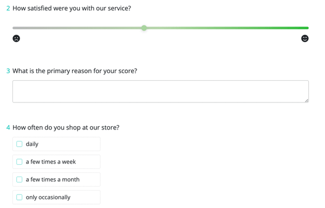This screenshot has height=208, width=325.
Task: Tick the 'a few times a week' checkbox
Action: pos(19,161)
